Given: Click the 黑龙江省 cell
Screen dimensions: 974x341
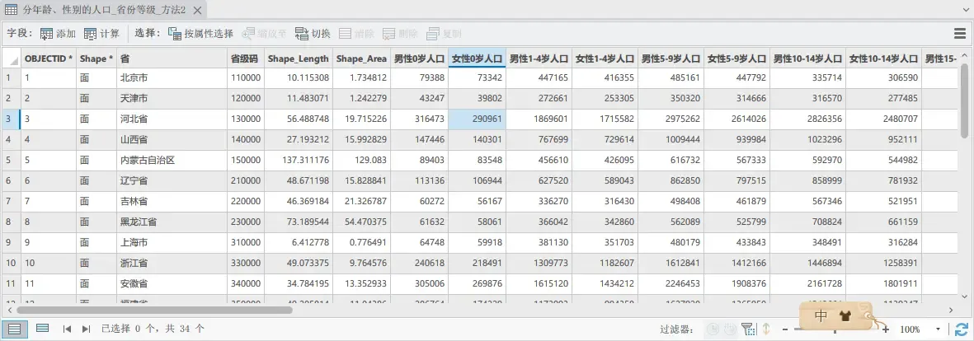Looking at the screenshot, I should [x=172, y=222].
